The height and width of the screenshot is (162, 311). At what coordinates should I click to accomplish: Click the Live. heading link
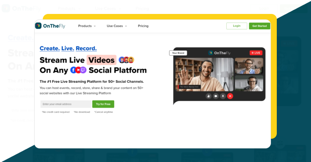[x=68, y=48]
